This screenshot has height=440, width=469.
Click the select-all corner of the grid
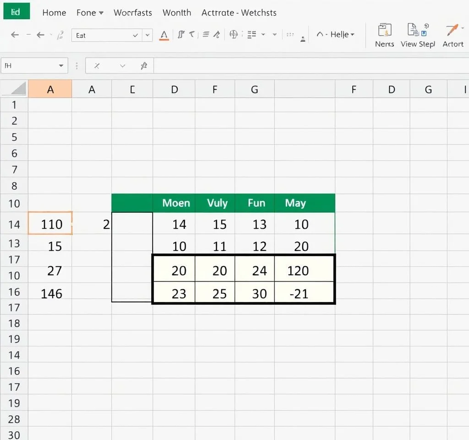(x=14, y=89)
